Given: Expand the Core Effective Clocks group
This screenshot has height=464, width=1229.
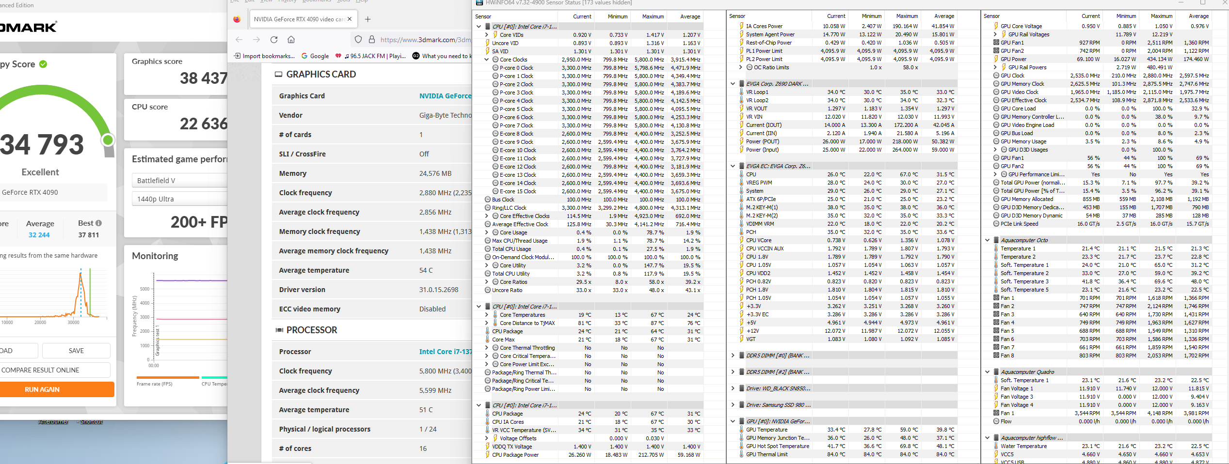Looking at the screenshot, I should pos(487,216).
